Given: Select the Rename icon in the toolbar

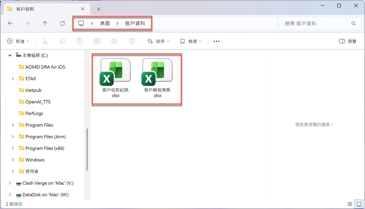Looking at the screenshot, I should [x=97, y=41].
